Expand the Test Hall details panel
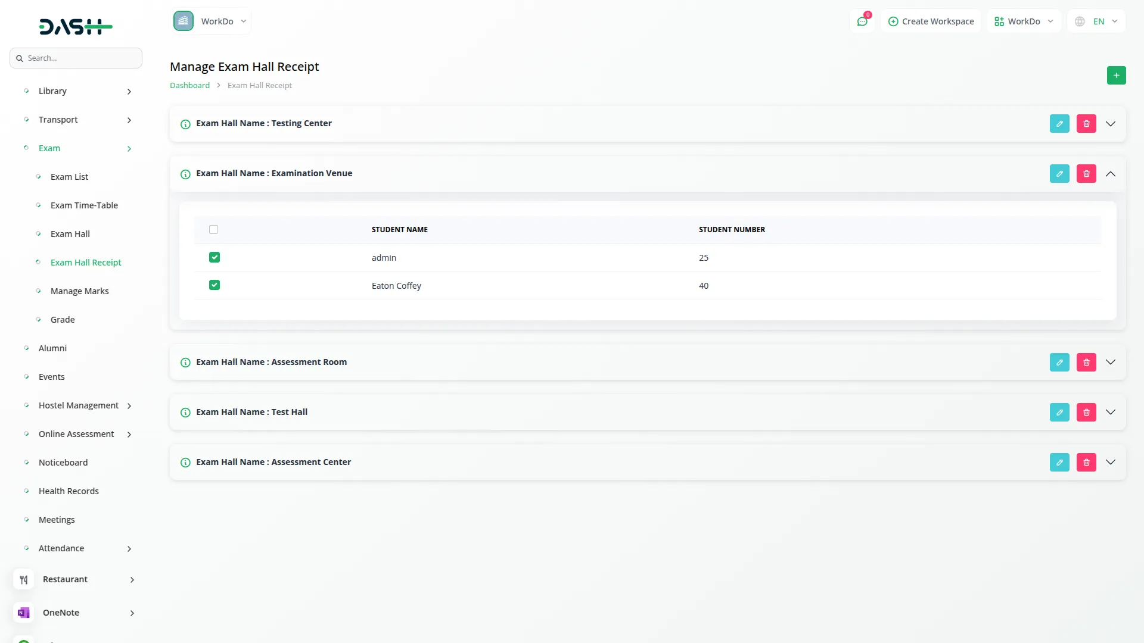 (1110, 411)
